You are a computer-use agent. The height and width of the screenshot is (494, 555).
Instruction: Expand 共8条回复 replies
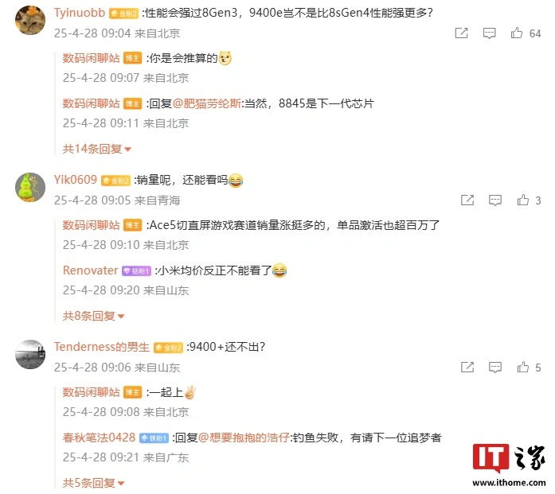(x=93, y=316)
